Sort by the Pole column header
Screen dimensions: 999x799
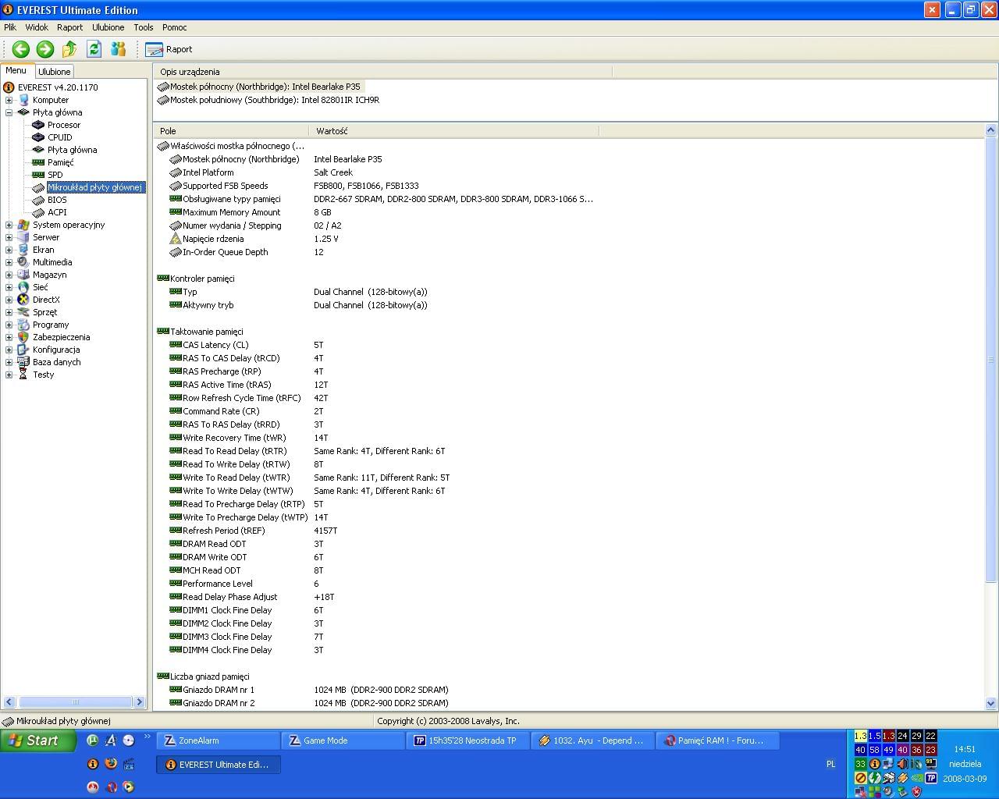[231, 131]
